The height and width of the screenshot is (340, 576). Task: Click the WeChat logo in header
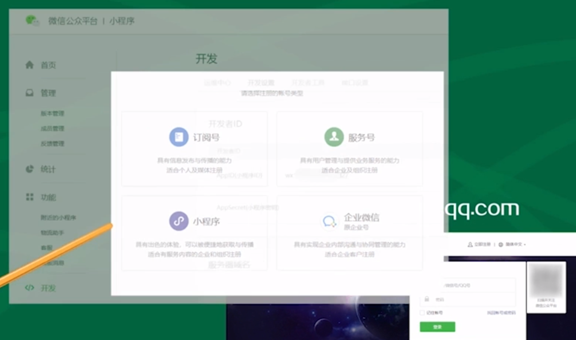pyautogui.click(x=33, y=21)
